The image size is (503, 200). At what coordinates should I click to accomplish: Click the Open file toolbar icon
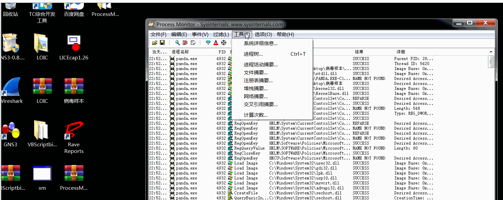(x=155, y=43)
